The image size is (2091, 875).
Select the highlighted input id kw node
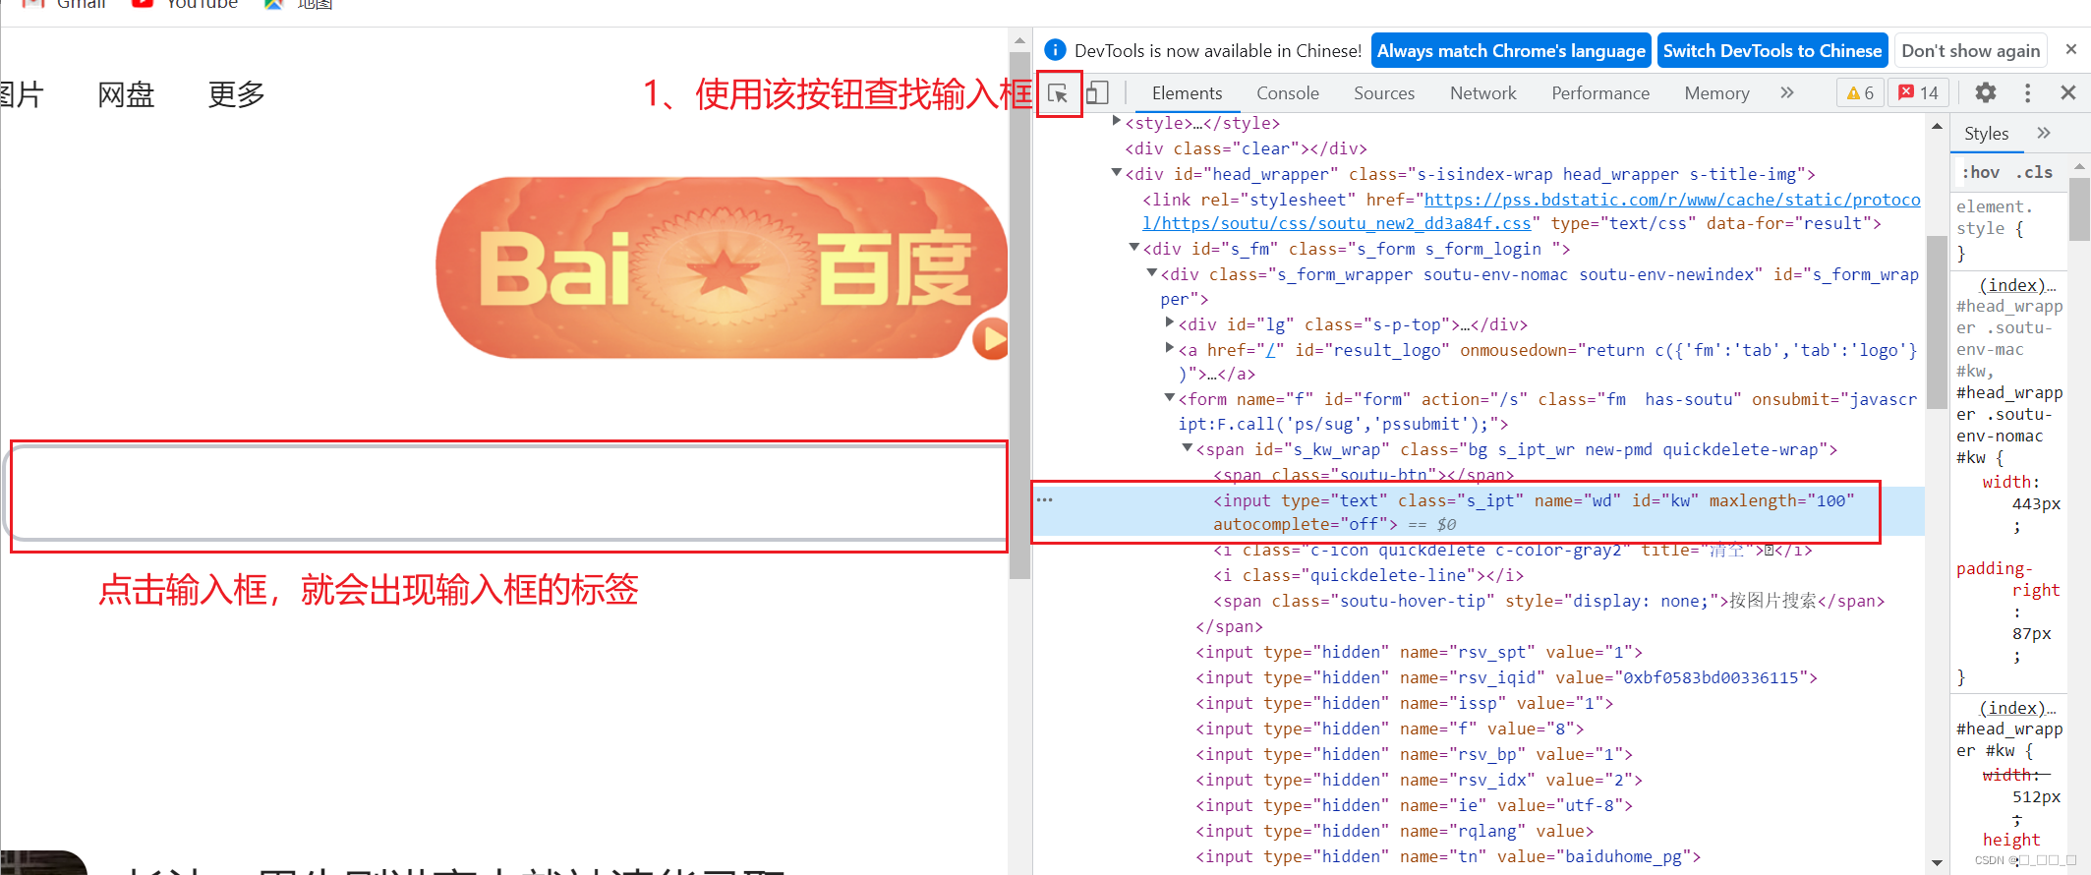point(1479,511)
